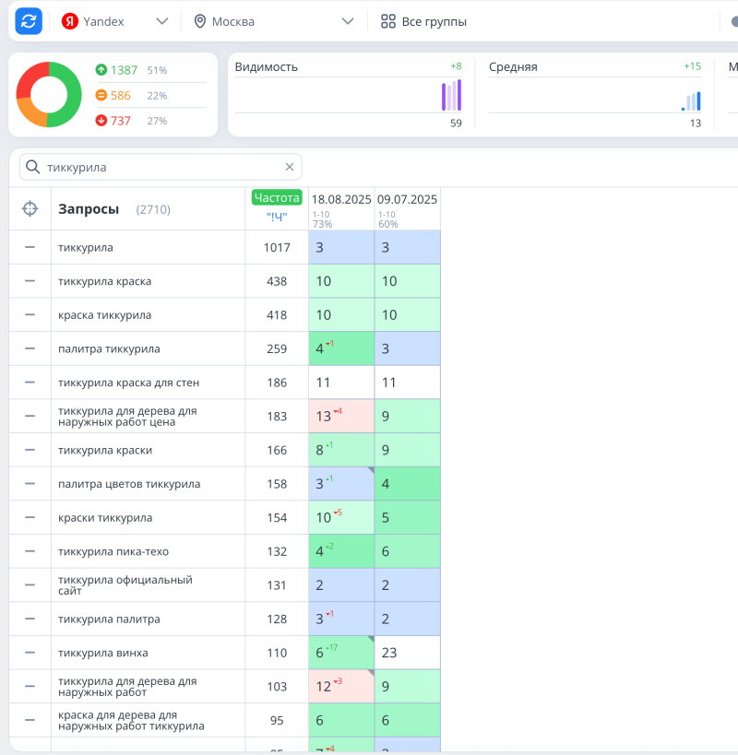Toggle the minus marker for 'тиккурила винха' row
Screen dimensions: 738x755
point(30,653)
